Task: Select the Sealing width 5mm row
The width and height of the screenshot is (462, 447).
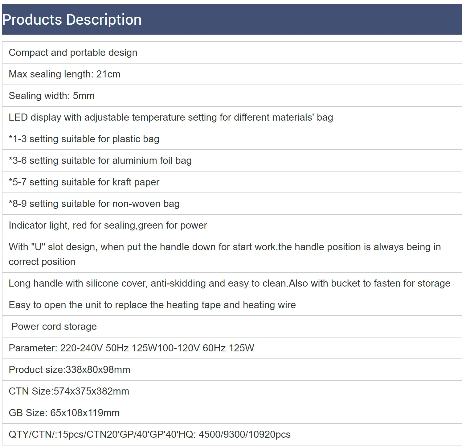Action: pos(51,96)
